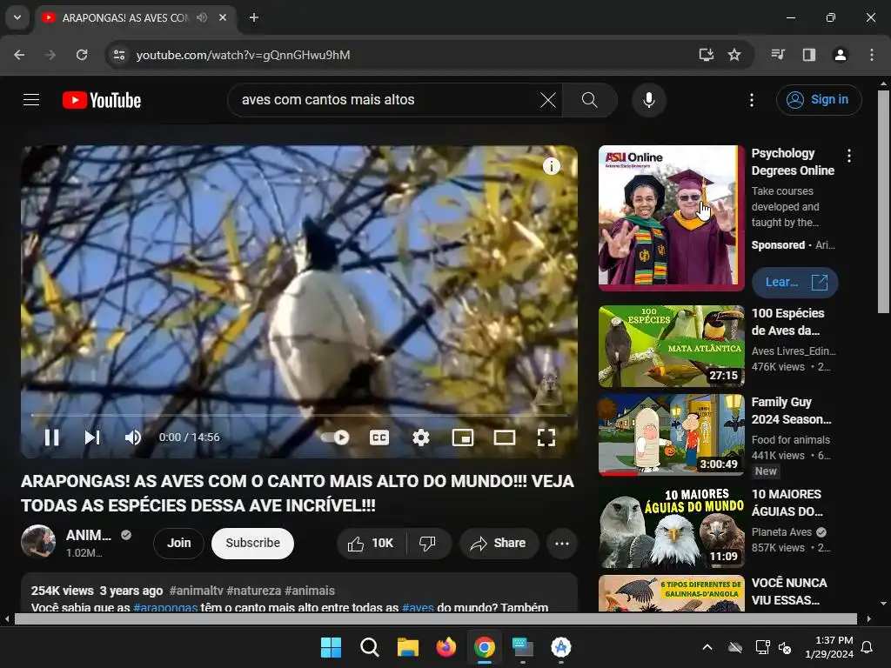The image size is (891, 668).
Task: Go to the YouTube home logo
Action: tap(102, 100)
